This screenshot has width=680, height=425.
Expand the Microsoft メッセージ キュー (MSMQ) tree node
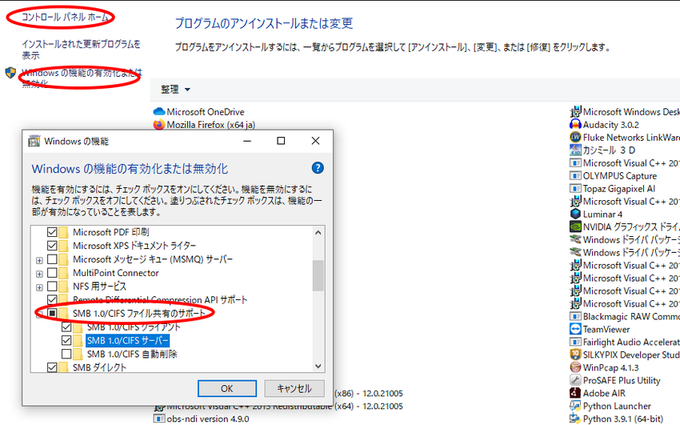point(39,260)
